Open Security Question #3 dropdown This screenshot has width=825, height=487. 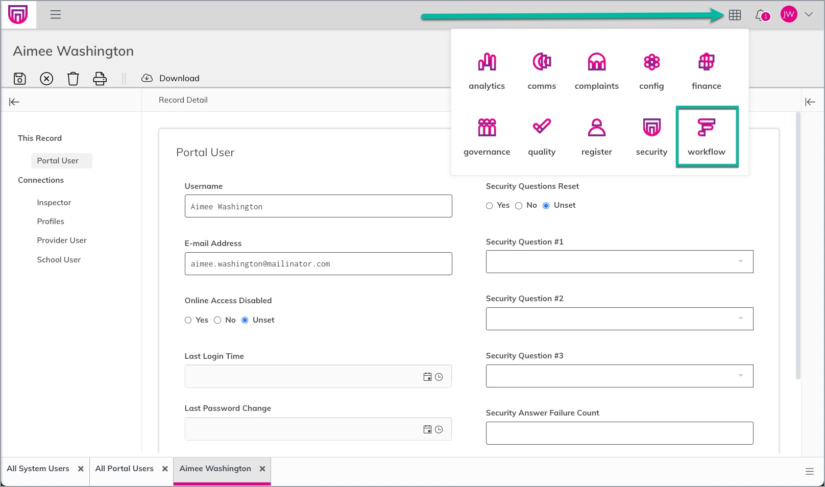[619, 376]
